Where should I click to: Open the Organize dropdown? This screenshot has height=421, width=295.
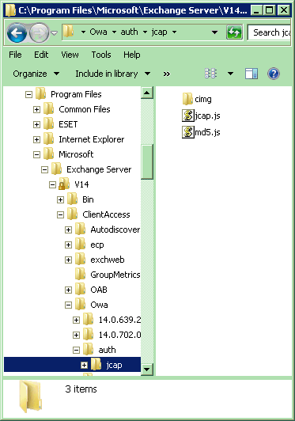click(x=36, y=74)
